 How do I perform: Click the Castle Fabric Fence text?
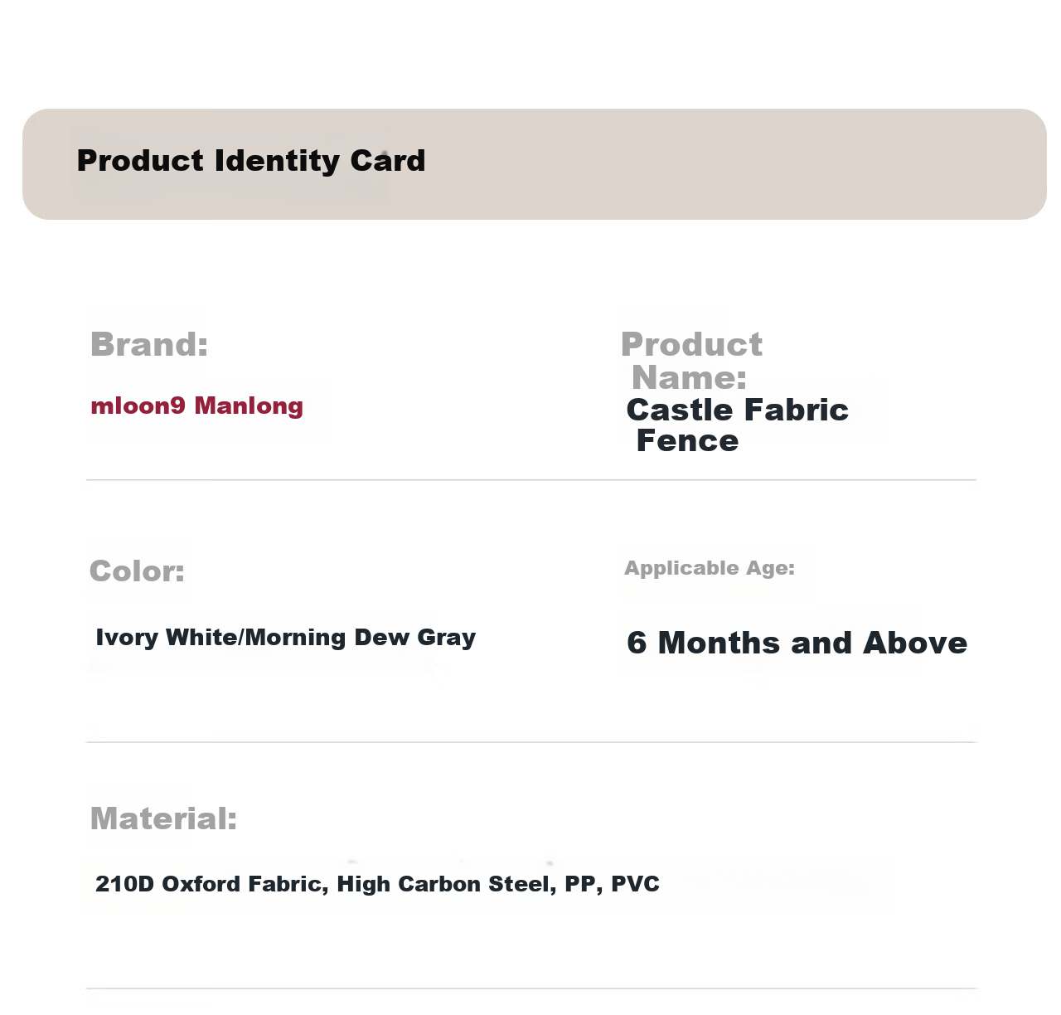(x=737, y=425)
